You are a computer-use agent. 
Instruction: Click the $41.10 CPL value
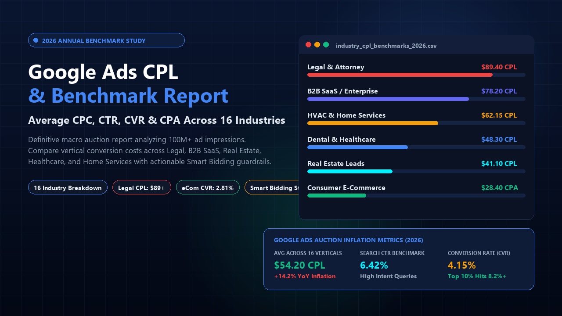coord(499,164)
